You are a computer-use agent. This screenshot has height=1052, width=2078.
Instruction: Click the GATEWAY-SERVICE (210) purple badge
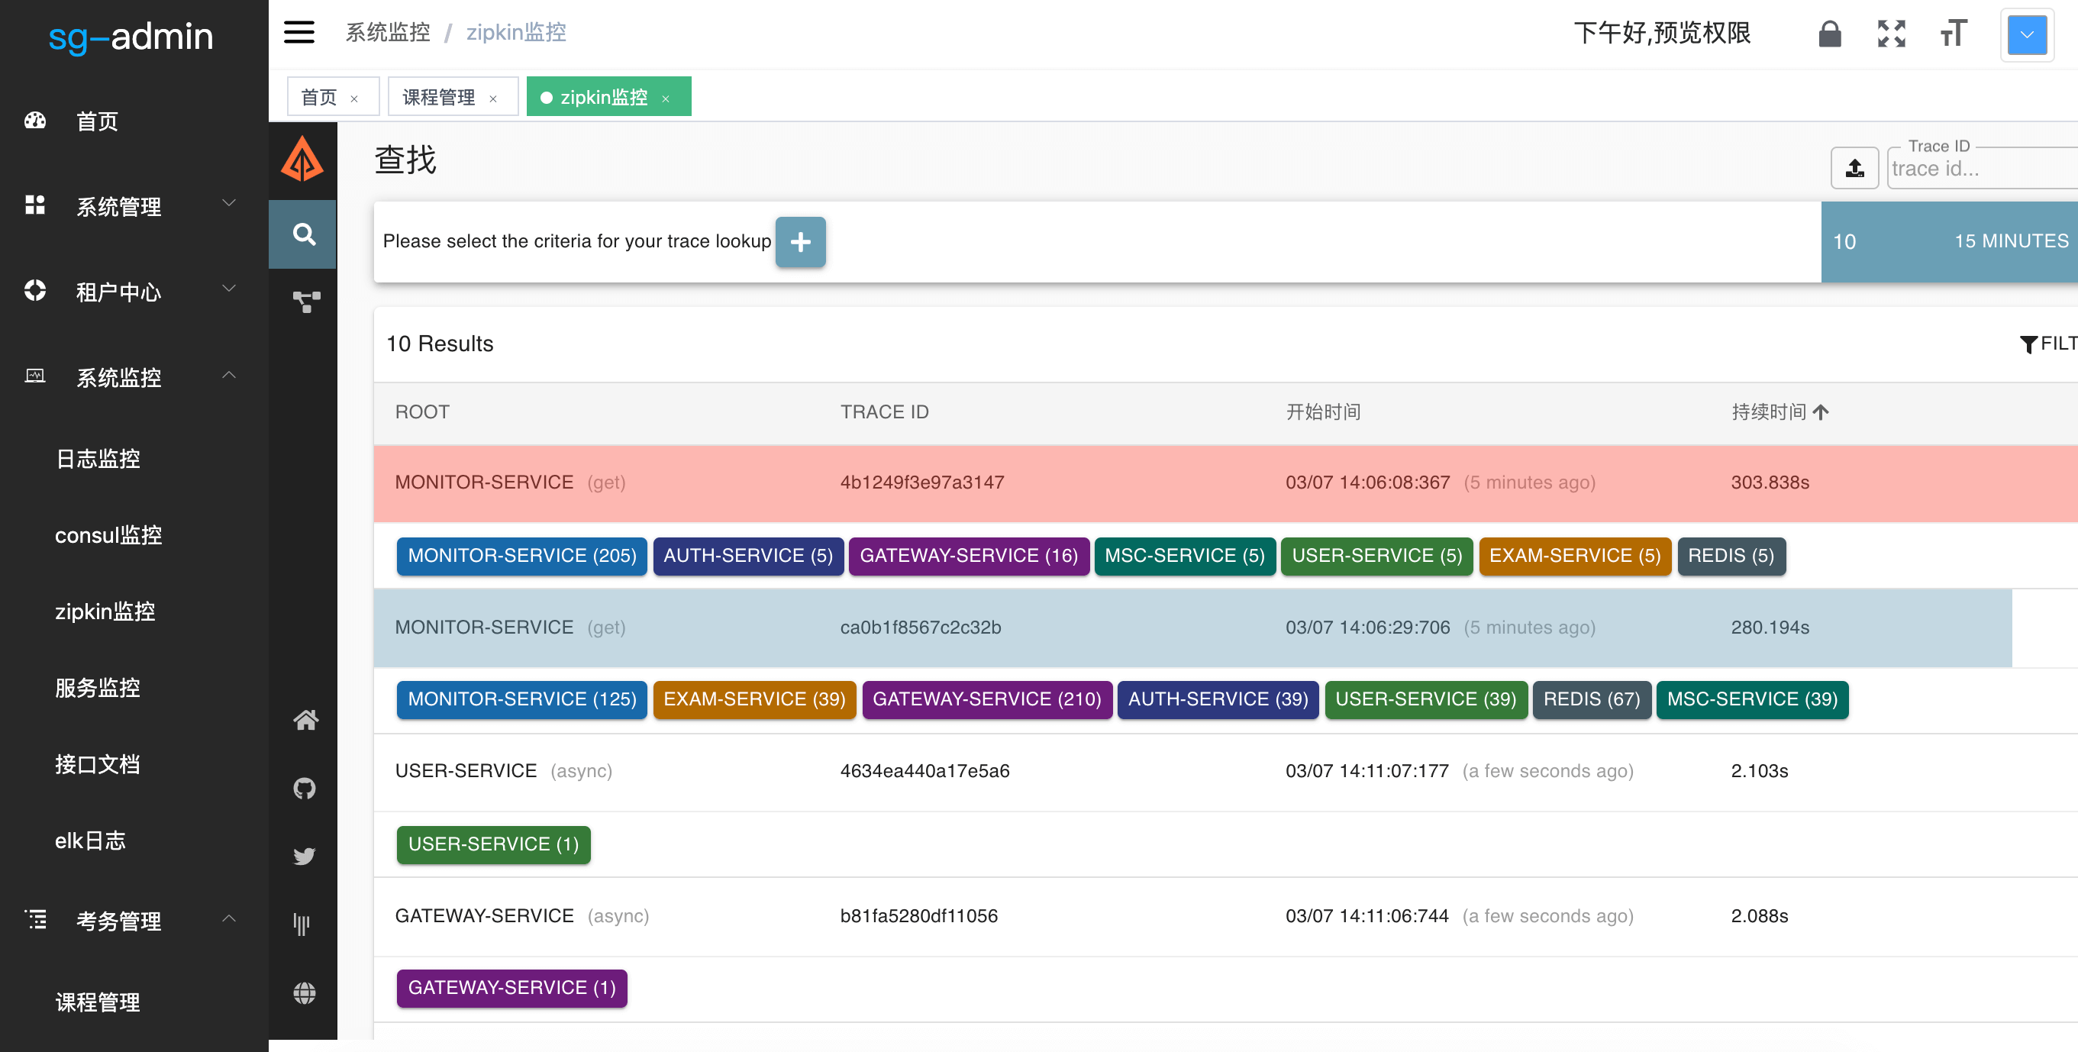[986, 699]
